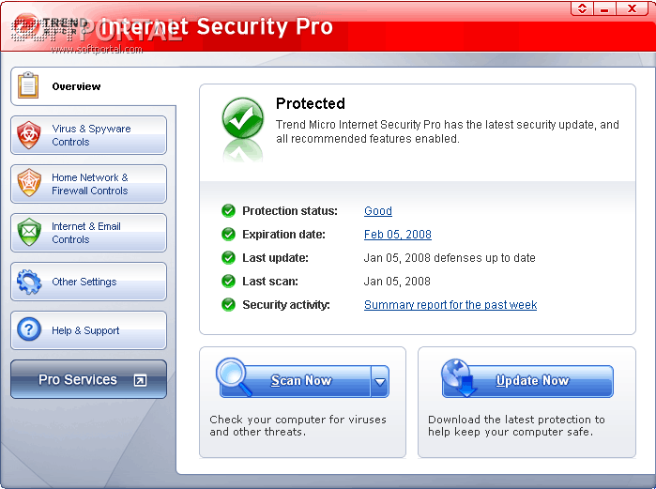Viewport: 656px width, 489px height.
Task: Expand the Scan Now dropdown arrow
Action: click(380, 382)
